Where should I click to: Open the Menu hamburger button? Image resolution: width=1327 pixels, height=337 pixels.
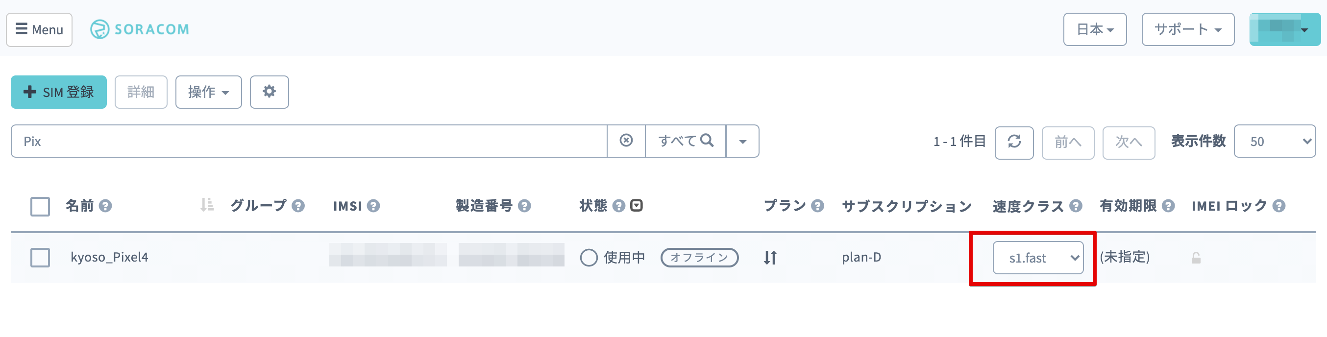coord(39,29)
